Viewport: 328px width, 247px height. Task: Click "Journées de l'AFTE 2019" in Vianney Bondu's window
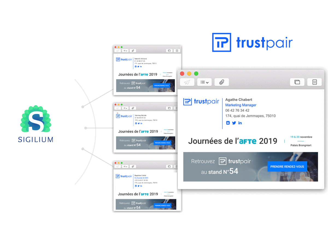[138, 131]
